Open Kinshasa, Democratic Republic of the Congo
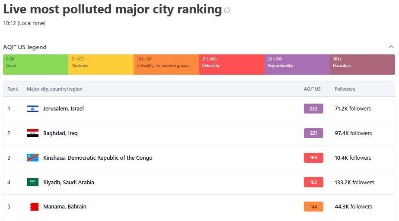399x221 pixels. click(x=98, y=158)
